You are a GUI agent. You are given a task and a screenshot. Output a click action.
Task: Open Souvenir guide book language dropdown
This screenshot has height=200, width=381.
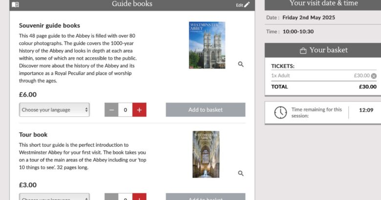click(x=54, y=110)
